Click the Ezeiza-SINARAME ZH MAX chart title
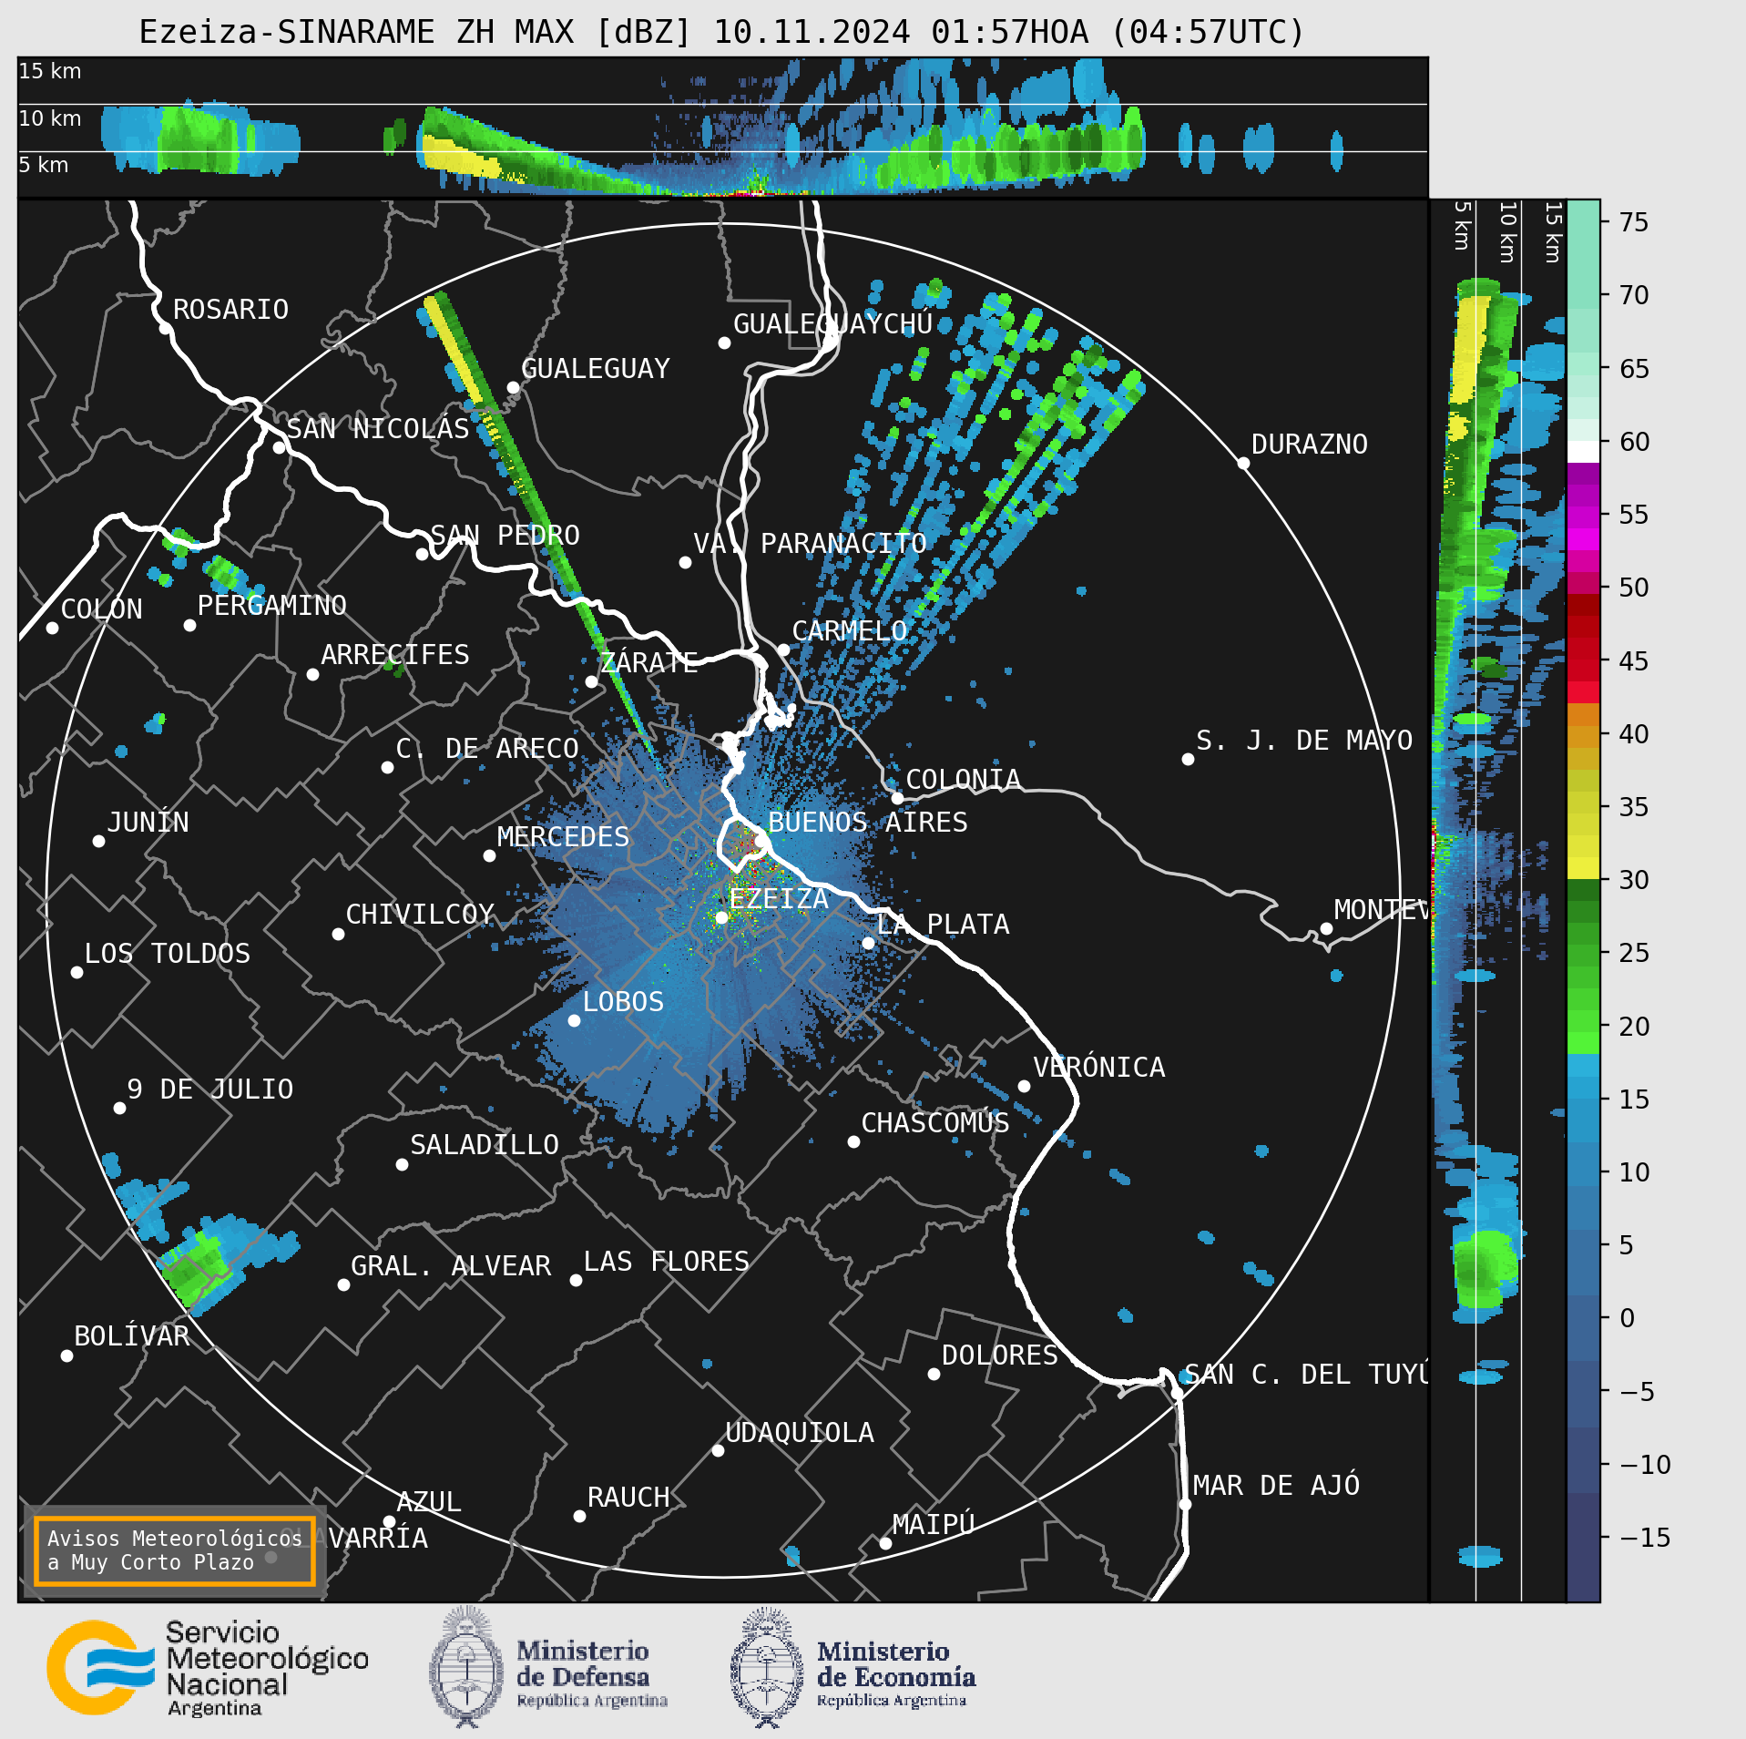Image resolution: width=1746 pixels, height=1739 pixels. click(x=722, y=32)
